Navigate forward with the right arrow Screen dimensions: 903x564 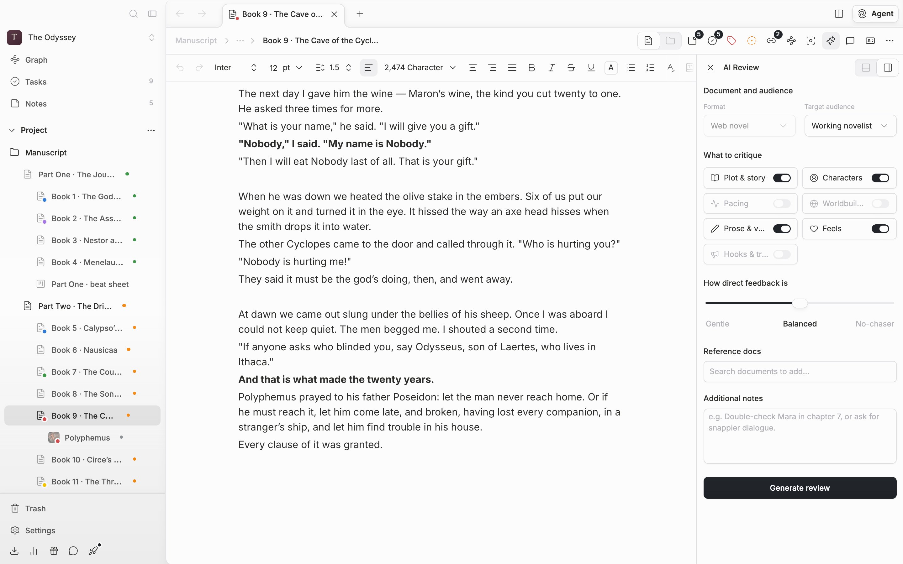click(x=202, y=14)
